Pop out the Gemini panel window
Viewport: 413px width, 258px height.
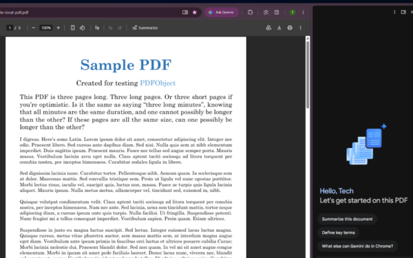point(403,12)
